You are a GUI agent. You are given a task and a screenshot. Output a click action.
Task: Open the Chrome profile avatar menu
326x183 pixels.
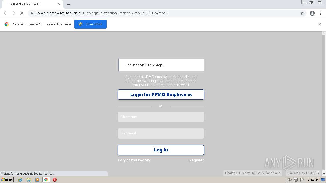click(312, 13)
